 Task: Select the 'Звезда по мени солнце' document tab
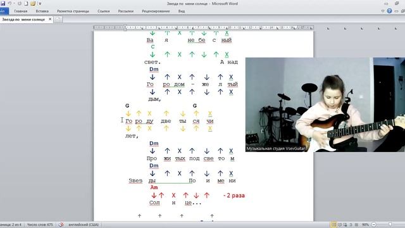click(x=23, y=20)
